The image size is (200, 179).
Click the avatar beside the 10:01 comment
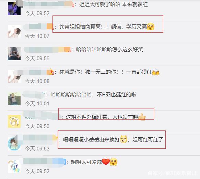[x=14, y=99]
